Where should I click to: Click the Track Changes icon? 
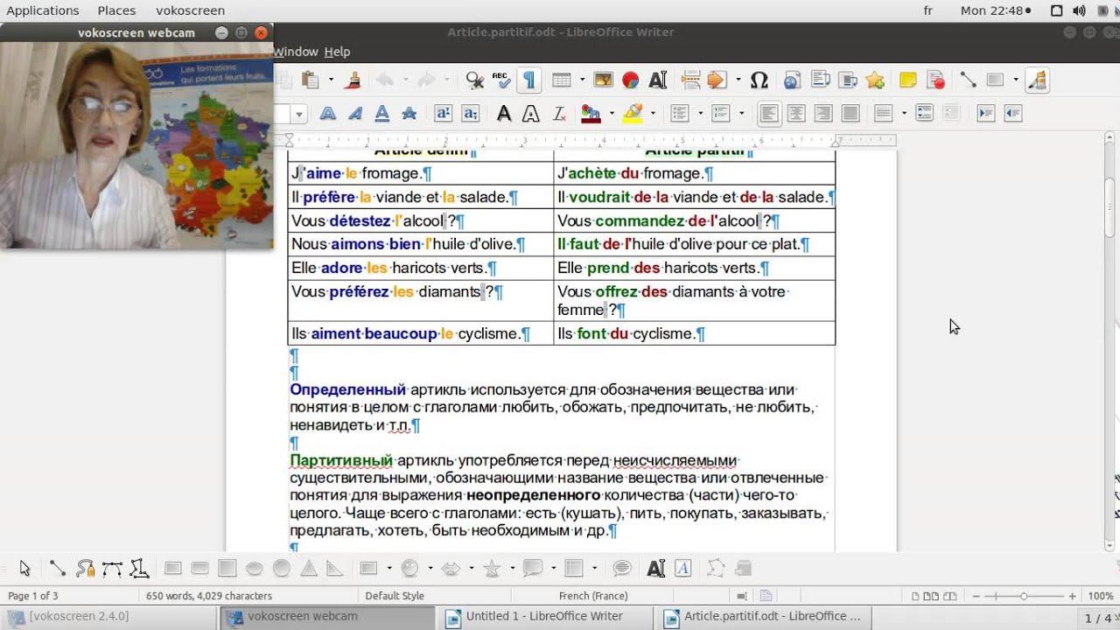(935, 80)
